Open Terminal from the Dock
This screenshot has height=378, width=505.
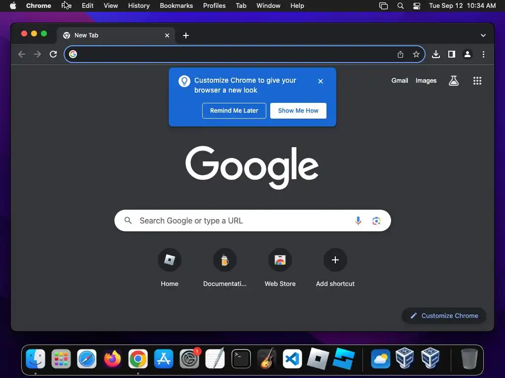tap(241, 359)
